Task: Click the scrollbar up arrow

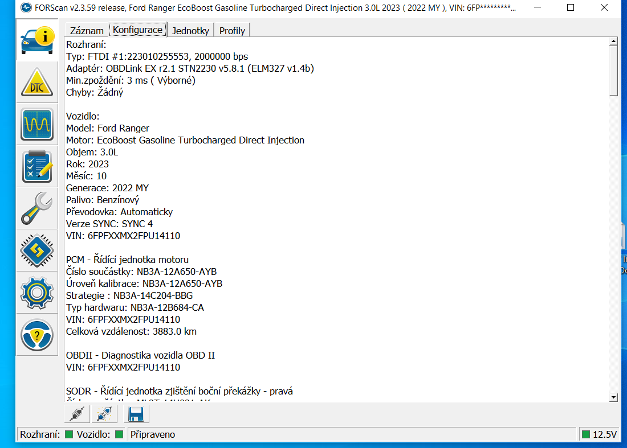Action: coord(613,42)
